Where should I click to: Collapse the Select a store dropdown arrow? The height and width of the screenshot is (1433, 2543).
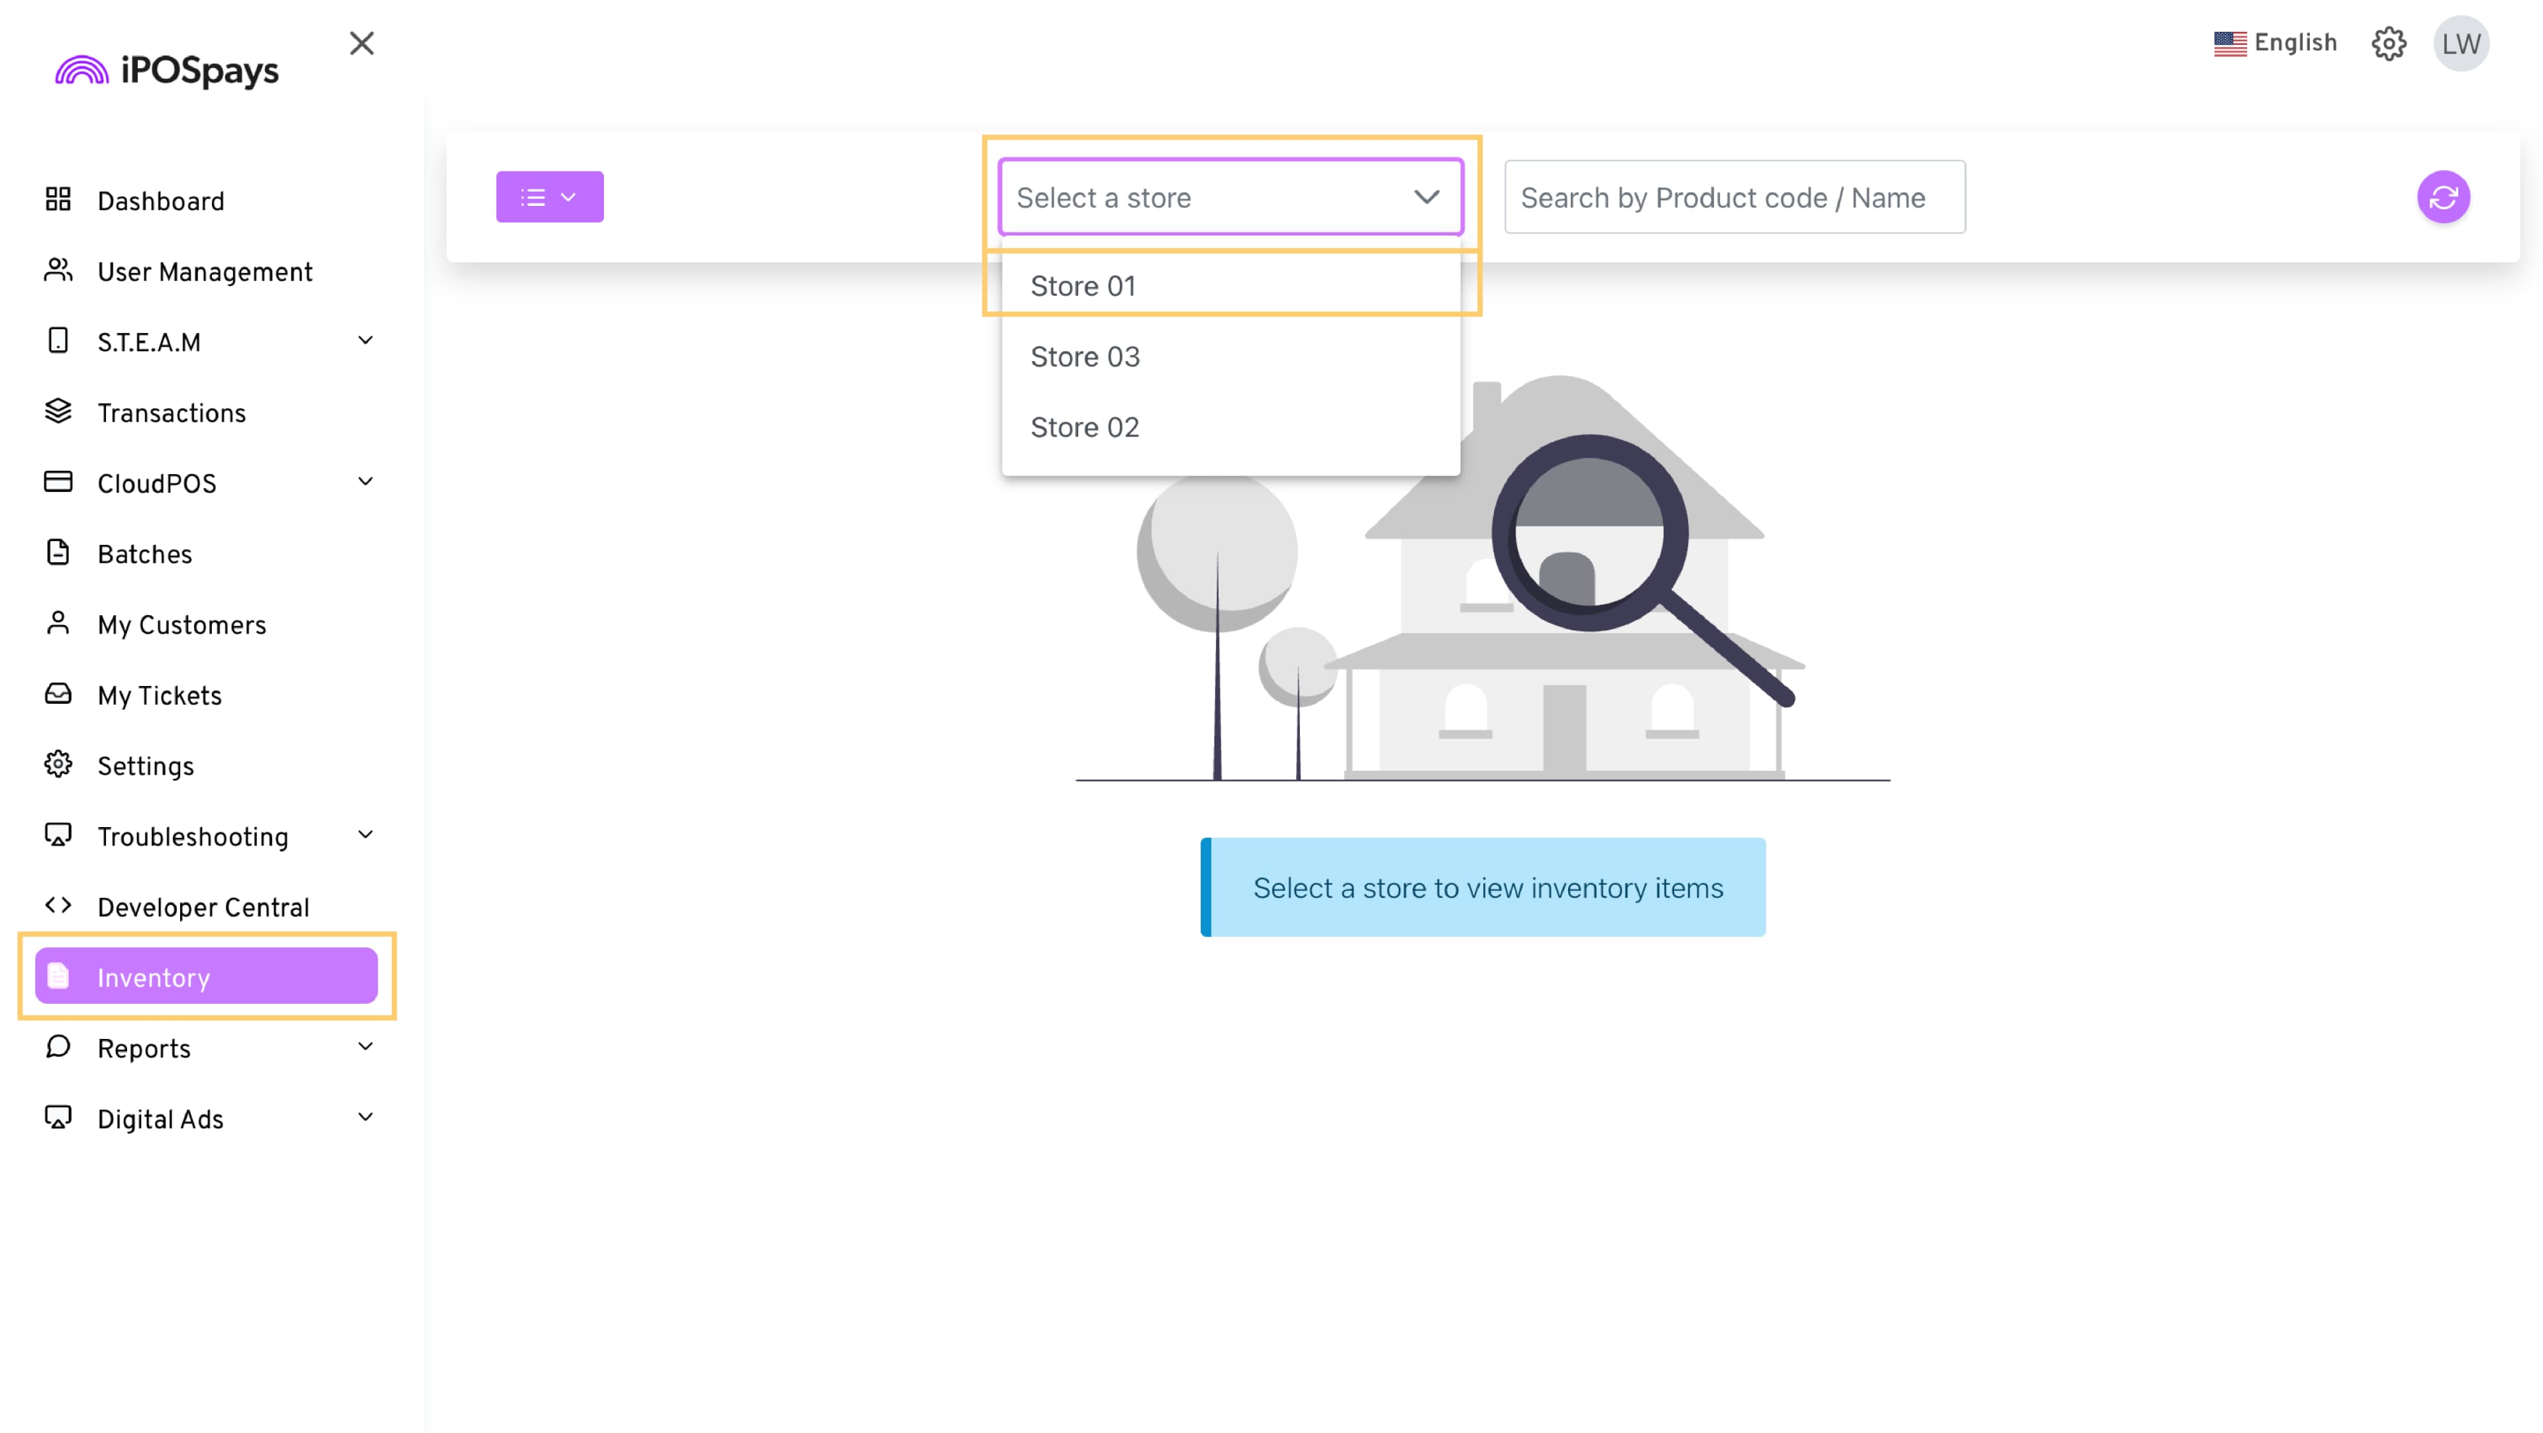1426,197
